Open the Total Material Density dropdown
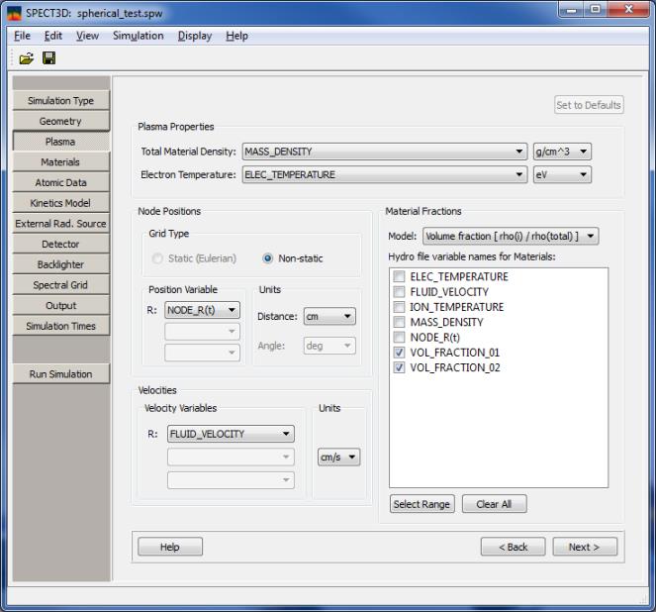 pyautogui.click(x=384, y=152)
